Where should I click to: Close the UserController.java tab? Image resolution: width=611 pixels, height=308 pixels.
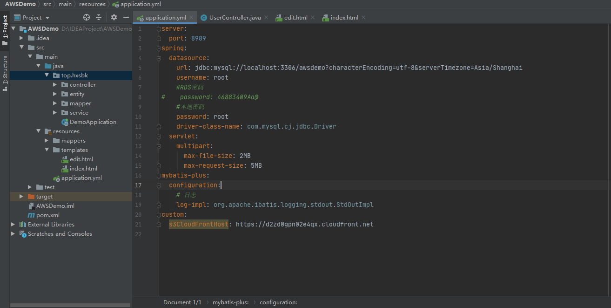pos(266,18)
